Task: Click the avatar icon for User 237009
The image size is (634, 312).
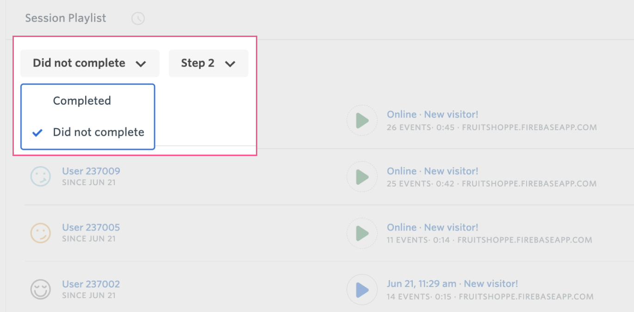Action: pos(40,176)
